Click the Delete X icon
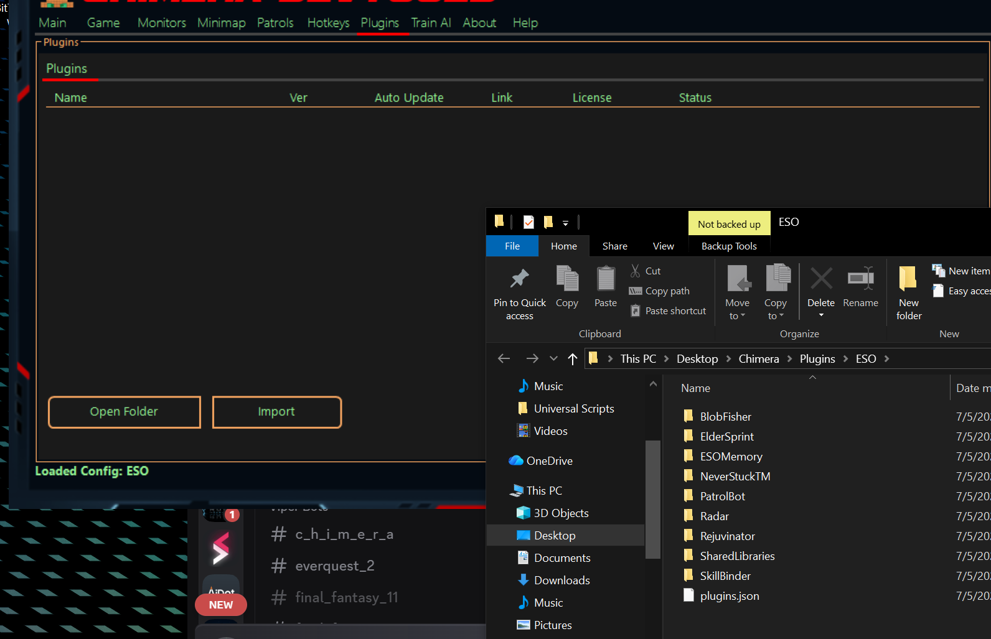This screenshot has width=991, height=639. point(821,278)
